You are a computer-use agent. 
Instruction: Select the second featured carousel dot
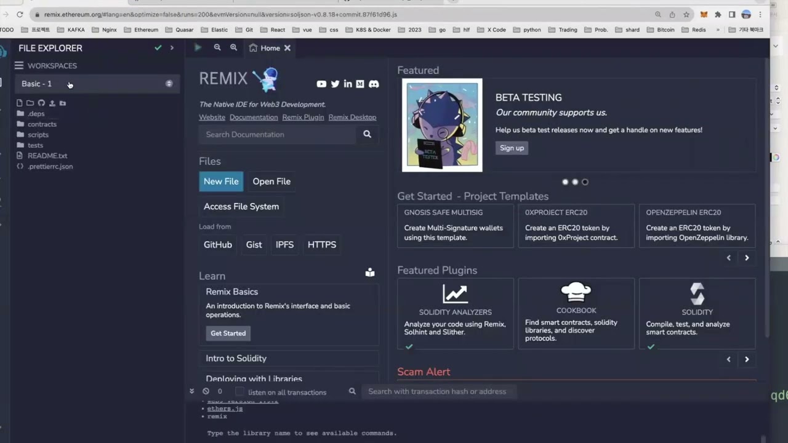click(575, 182)
